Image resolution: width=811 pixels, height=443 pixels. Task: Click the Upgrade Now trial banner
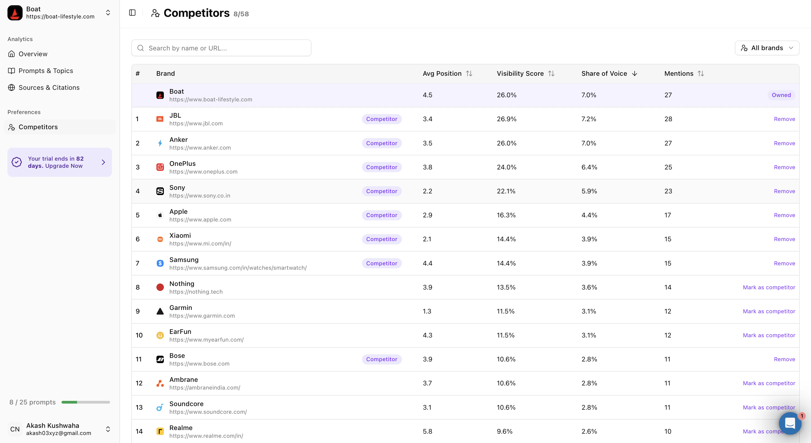(x=60, y=162)
